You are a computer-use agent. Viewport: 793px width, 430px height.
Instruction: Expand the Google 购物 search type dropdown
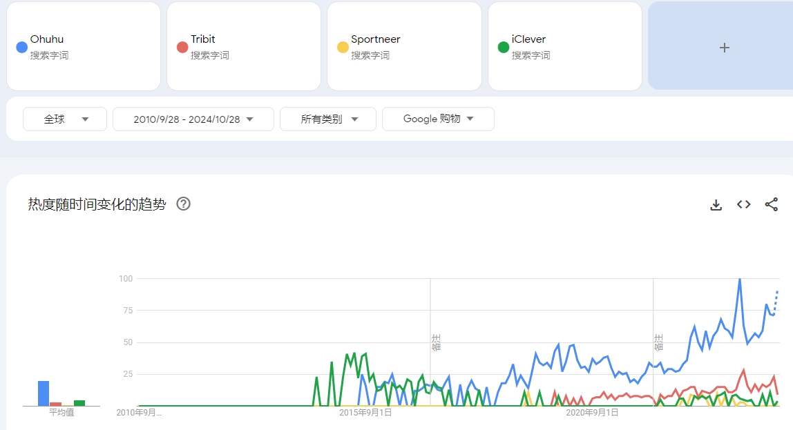(x=438, y=119)
